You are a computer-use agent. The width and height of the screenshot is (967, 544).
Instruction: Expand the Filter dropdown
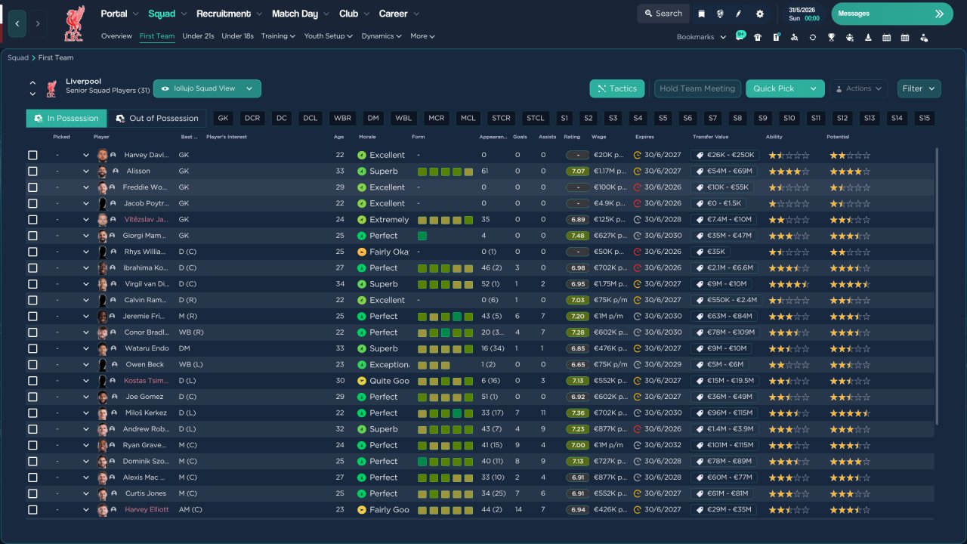[919, 88]
